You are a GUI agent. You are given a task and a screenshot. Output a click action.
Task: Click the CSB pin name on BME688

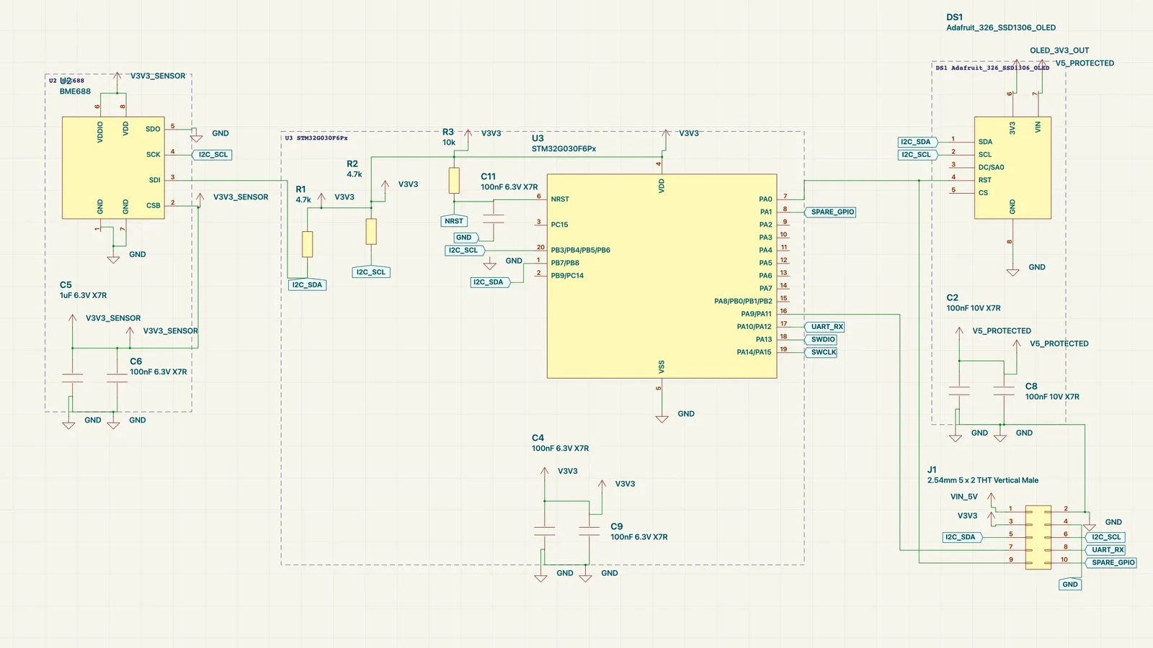tap(153, 205)
